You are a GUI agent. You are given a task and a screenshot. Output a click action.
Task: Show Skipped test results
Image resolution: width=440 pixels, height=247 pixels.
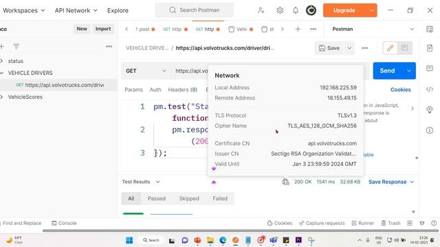[189, 198]
